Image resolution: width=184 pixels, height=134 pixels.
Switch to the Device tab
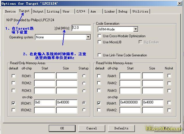pos(10,11)
